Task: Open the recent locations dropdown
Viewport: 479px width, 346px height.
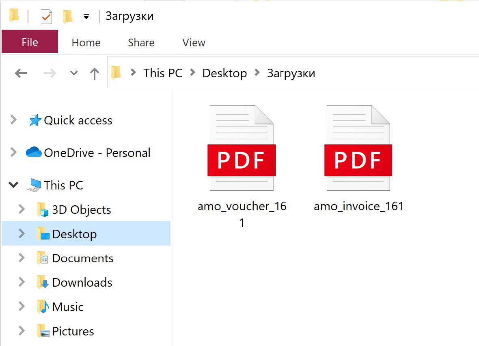Action: 73,73
